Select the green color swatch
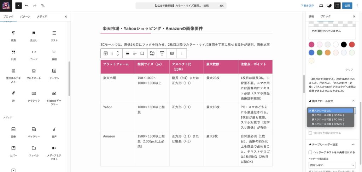Viewport: 362px width, 172px height. coord(320,53)
